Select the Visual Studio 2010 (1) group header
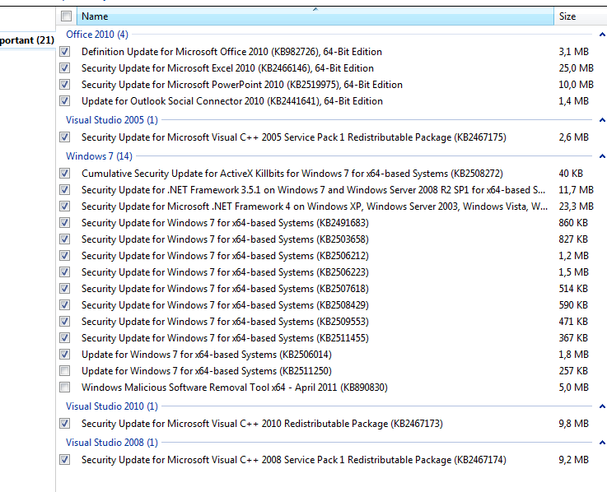This screenshot has height=492, width=607. coord(112,406)
